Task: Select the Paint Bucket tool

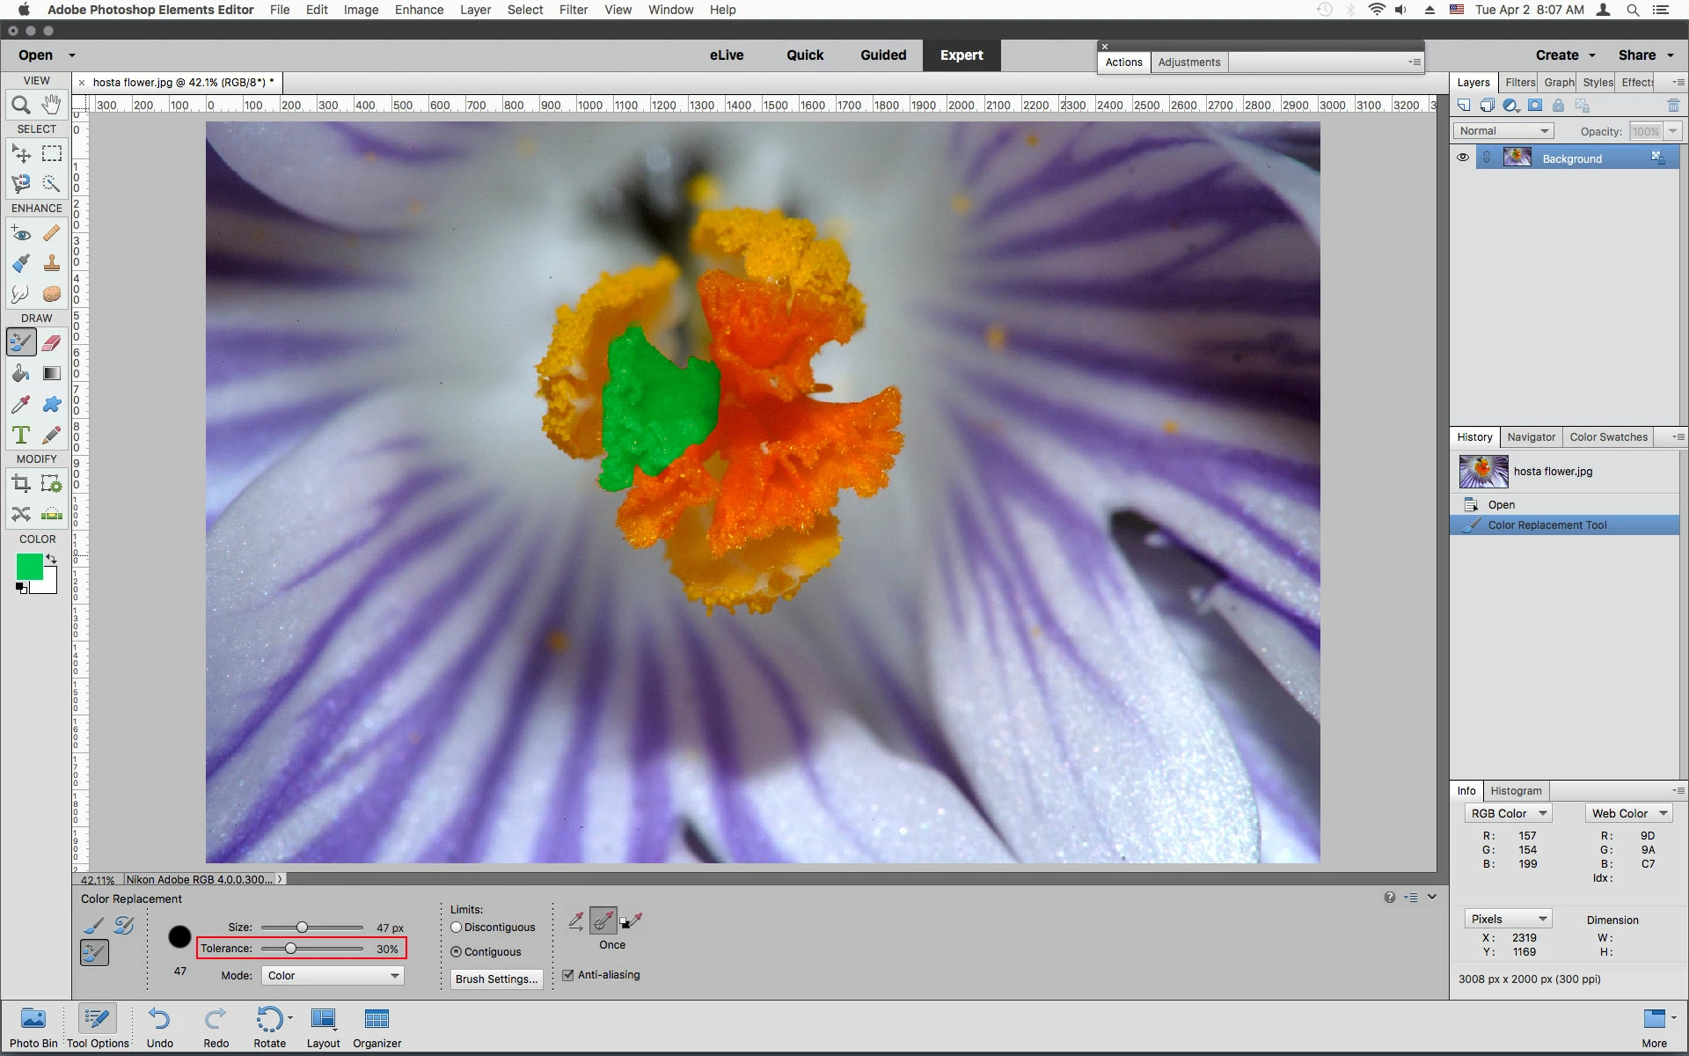Action: pos(20,374)
